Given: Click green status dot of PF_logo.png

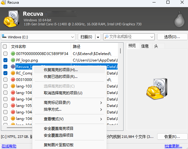Looking at the screenshot, I should [x=13, y=60].
